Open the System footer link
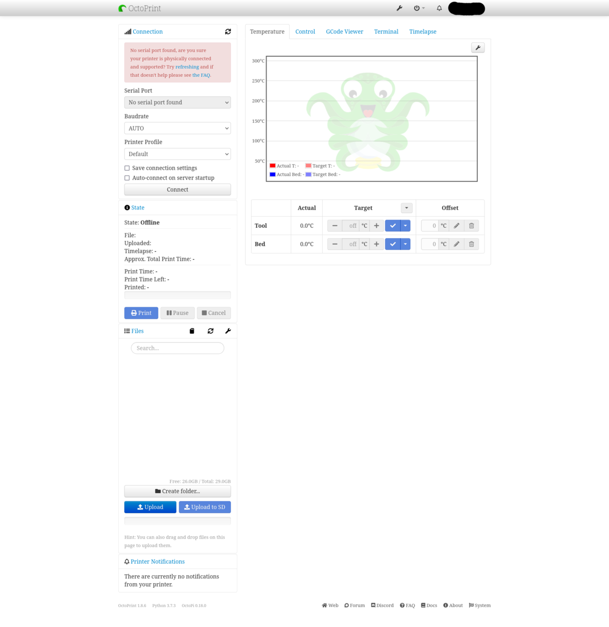Viewport: 609px width, 627px height. (479, 606)
